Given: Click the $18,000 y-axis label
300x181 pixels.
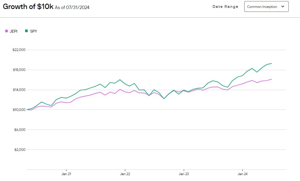Looking at the screenshot, I should (19, 70).
